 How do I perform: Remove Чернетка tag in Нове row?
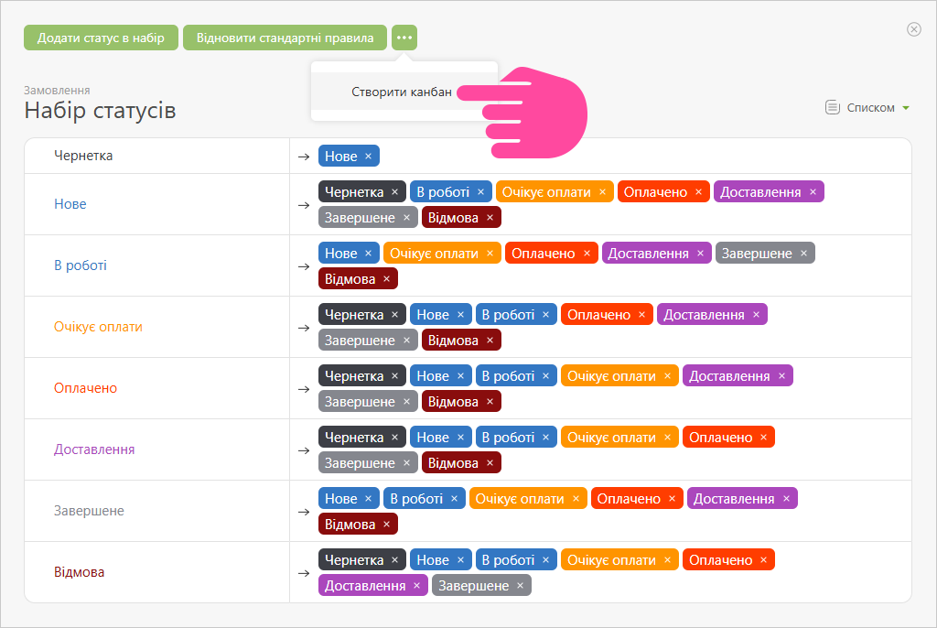click(394, 192)
